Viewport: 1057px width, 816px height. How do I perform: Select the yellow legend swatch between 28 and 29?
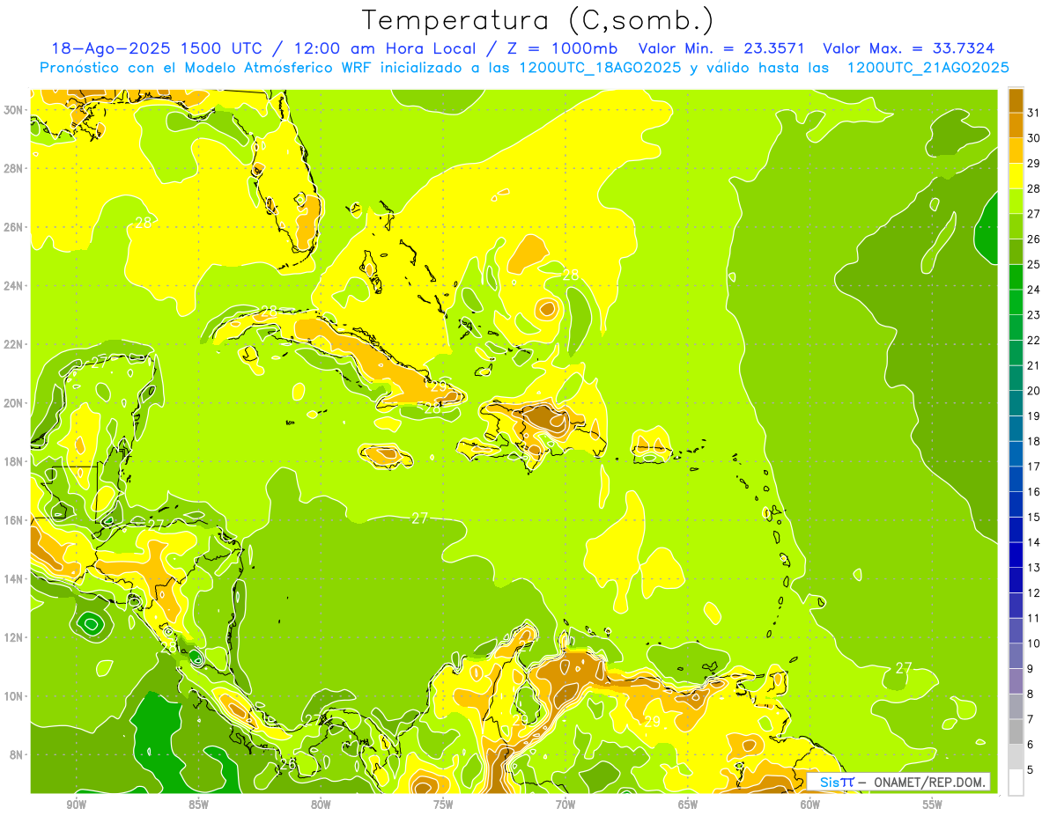tap(1016, 176)
